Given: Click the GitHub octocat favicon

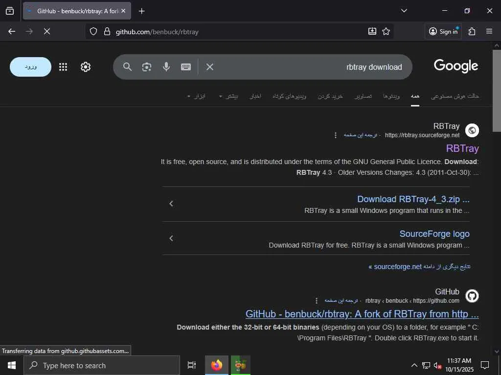Looking at the screenshot, I should [x=472, y=296].
